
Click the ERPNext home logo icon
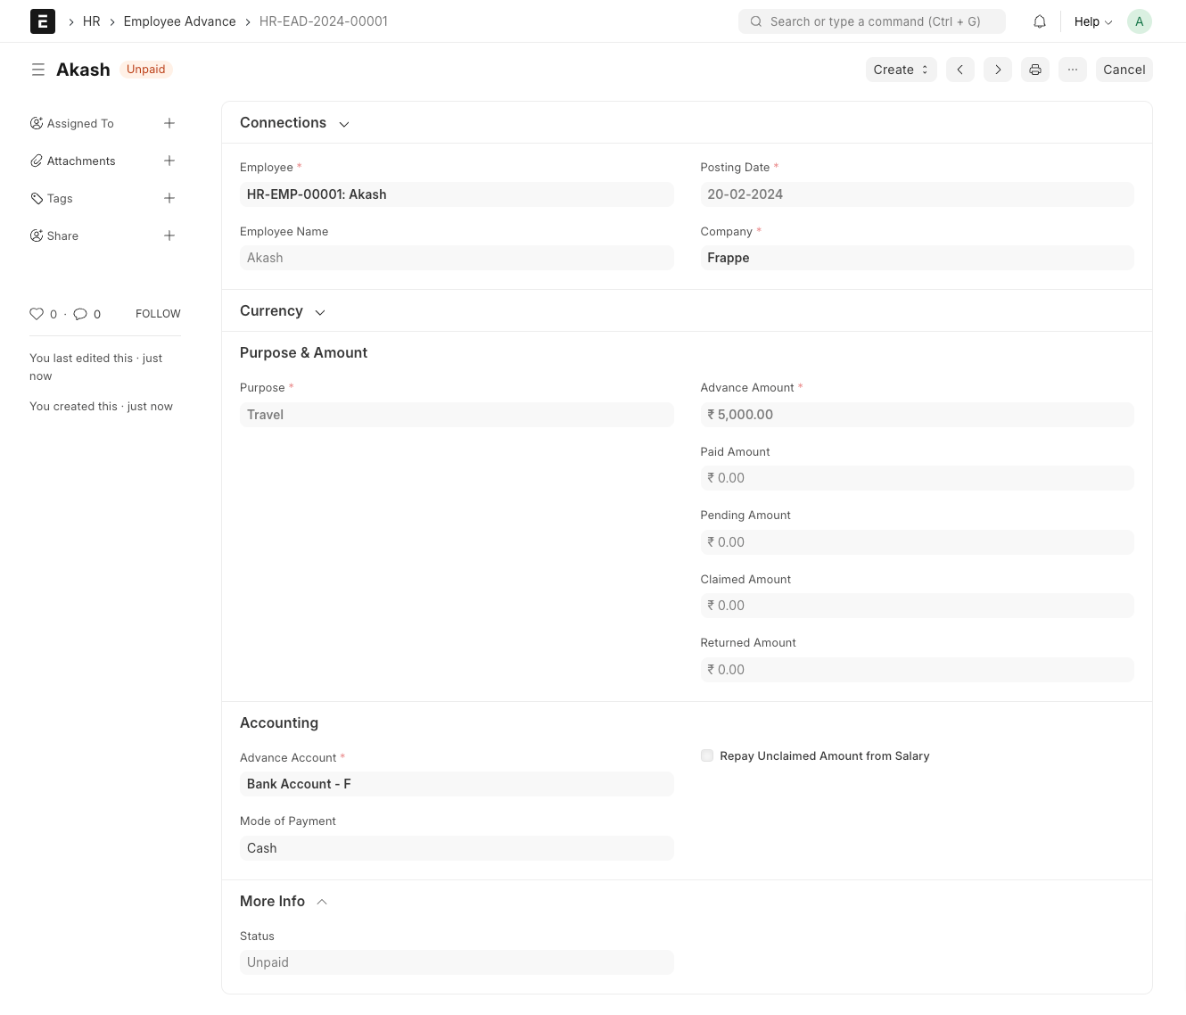(x=43, y=21)
